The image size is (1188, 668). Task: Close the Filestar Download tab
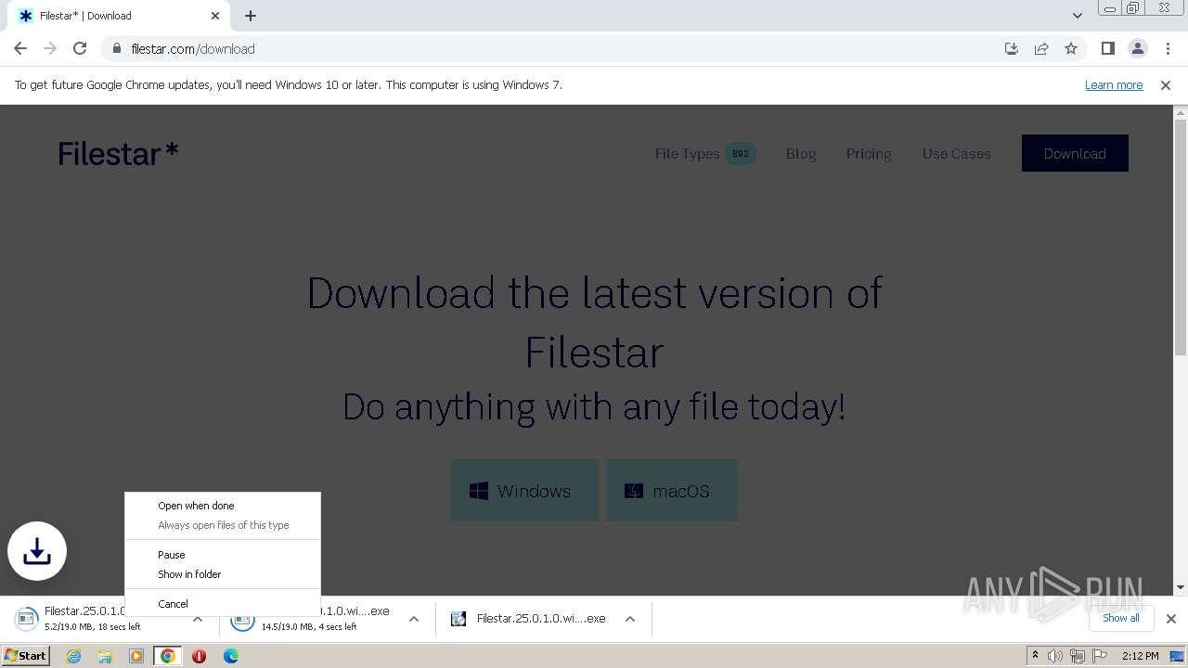click(214, 16)
